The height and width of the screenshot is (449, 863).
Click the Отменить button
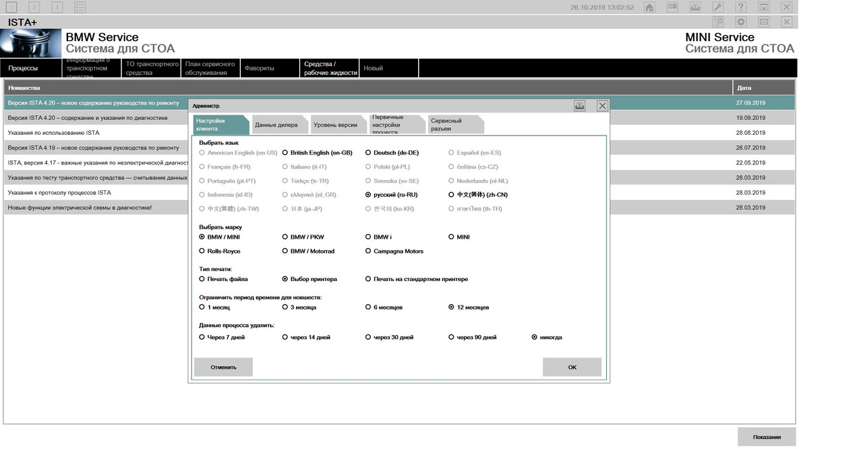click(x=223, y=367)
